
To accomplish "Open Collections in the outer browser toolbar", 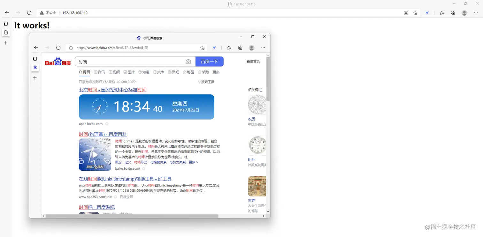I will pyautogui.click(x=453, y=13).
